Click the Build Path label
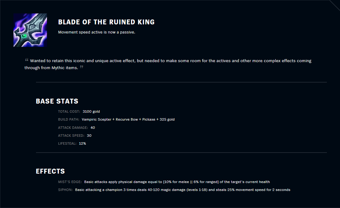 pyautogui.click(x=69, y=119)
